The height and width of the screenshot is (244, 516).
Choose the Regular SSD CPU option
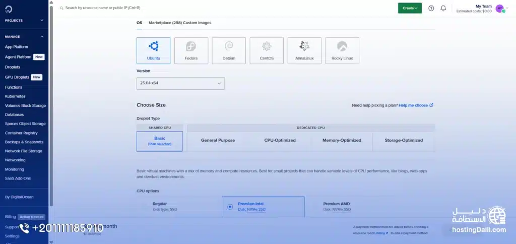pyautogui.click(x=179, y=207)
